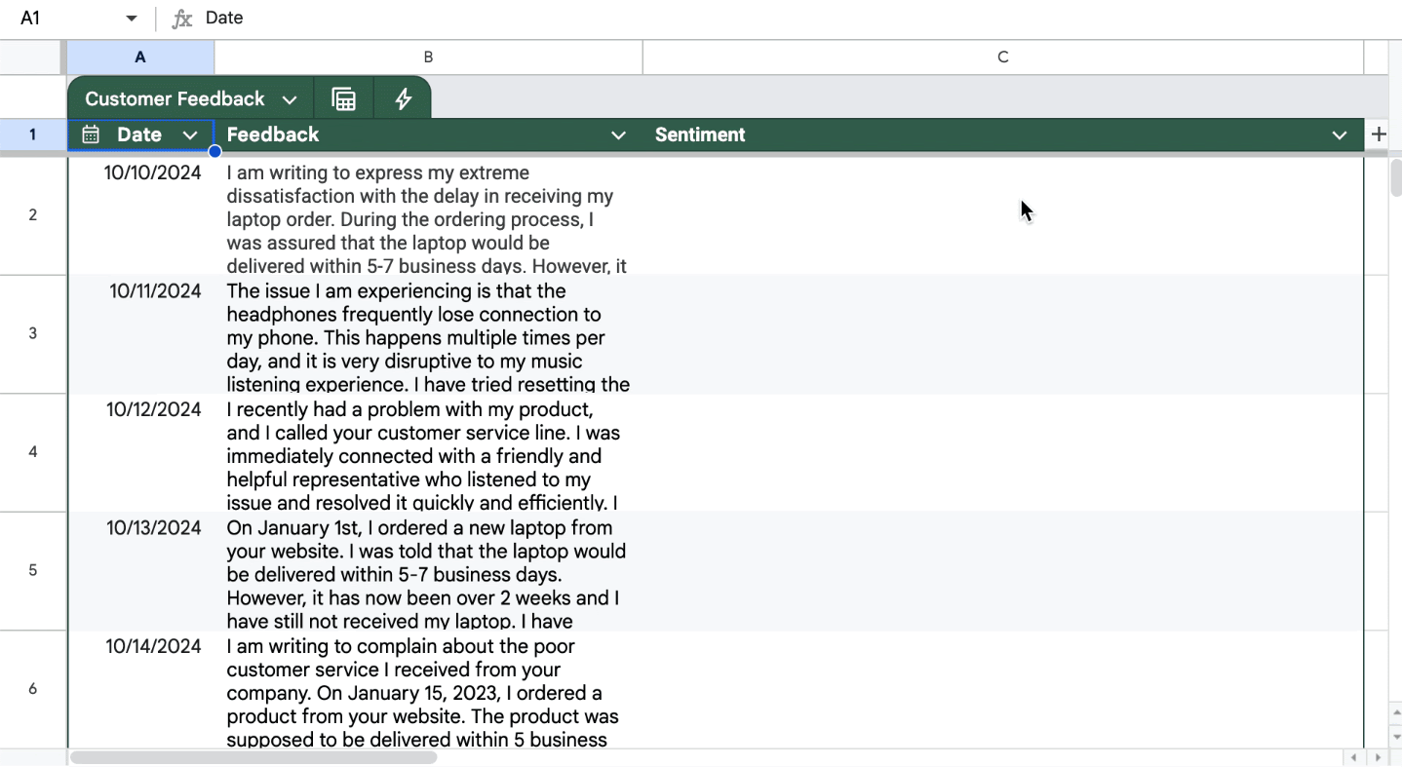This screenshot has width=1402, height=767.
Task: Open the Sentiment column header dropdown
Action: tap(1340, 134)
